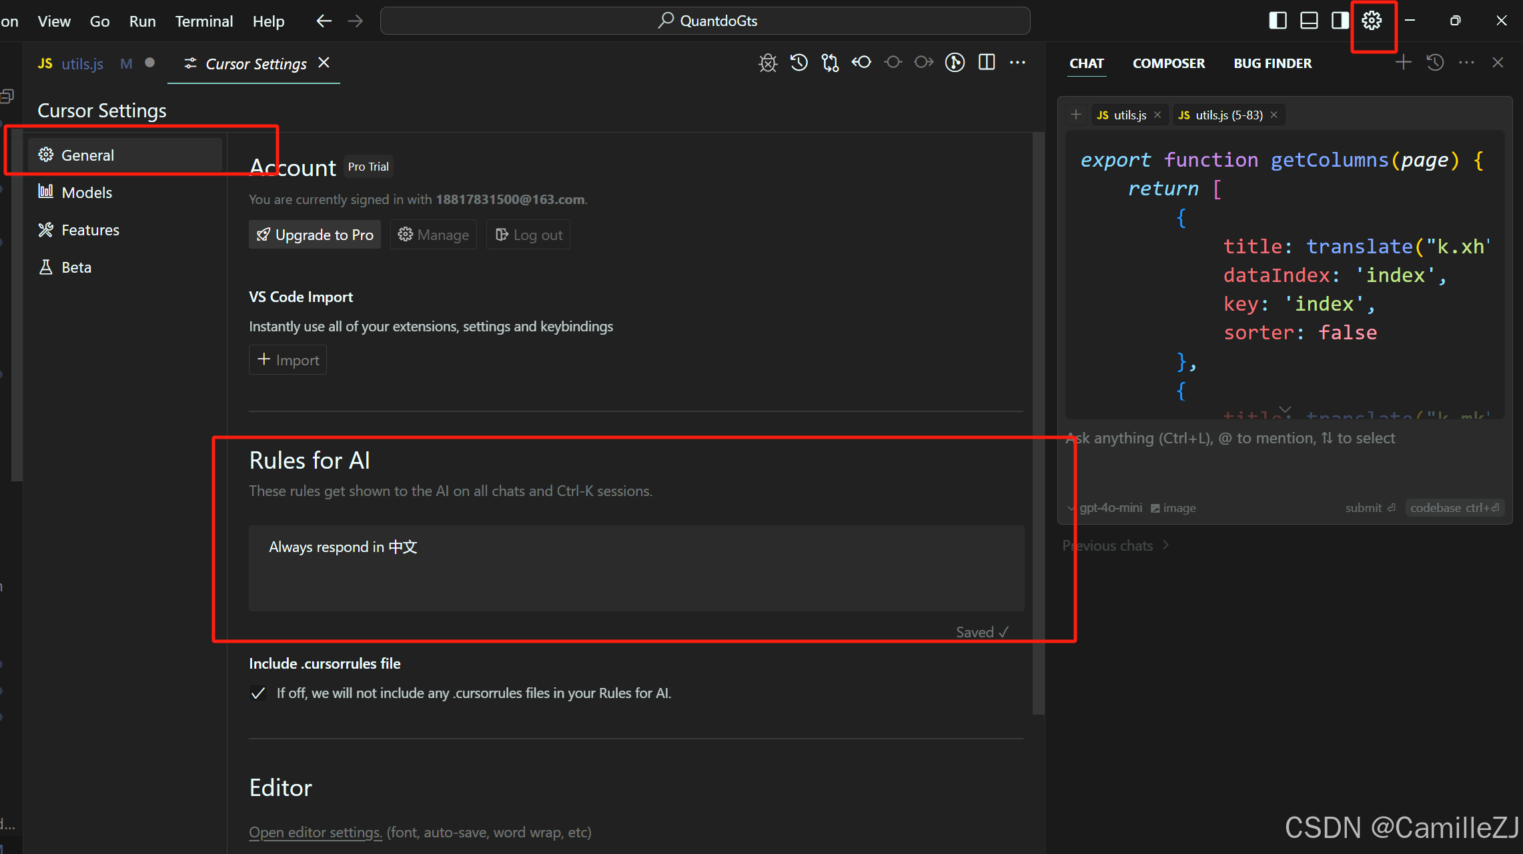Toggle Include .cursorrules file checkbox

coord(258,693)
